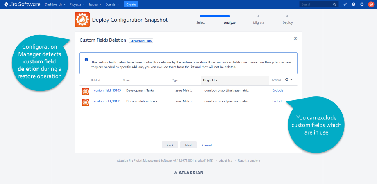Screen dimensions: 377x184
Task: Click the Field Id column header
Action: point(95,81)
